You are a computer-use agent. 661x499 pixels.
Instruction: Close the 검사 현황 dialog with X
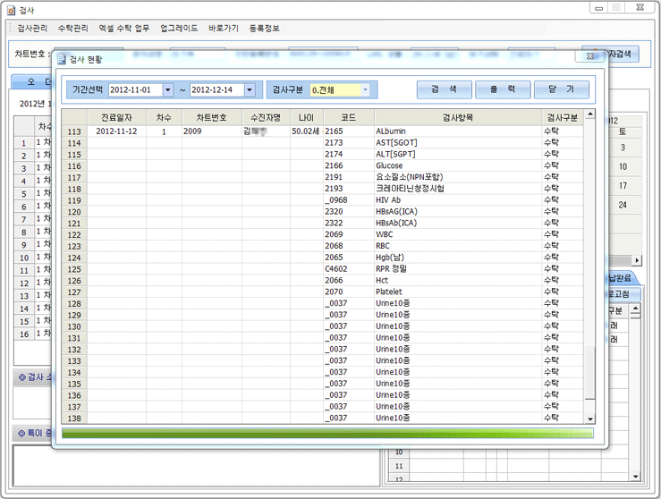pyautogui.click(x=591, y=55)
